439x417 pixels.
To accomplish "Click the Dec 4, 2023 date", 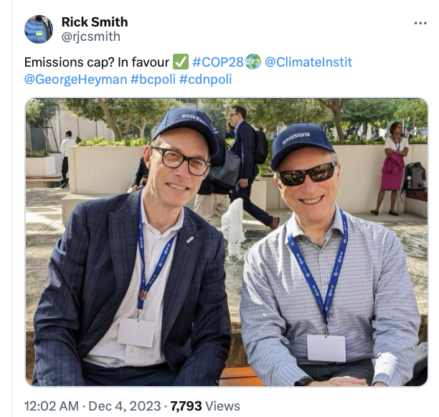I will (x=125, y=406).
